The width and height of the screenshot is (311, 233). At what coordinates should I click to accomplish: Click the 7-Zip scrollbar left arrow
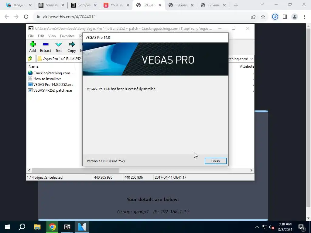29,171
